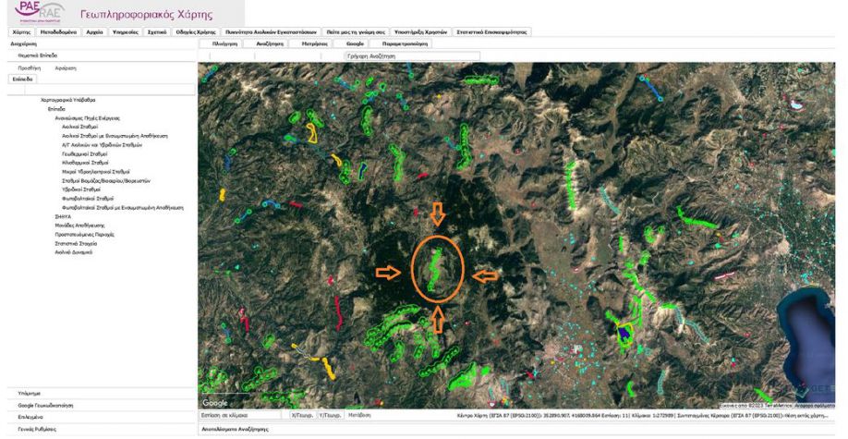Open the Πείτε μας τη γνώμη σας tab
Screen dimensions: 848x439
(356, 32)
